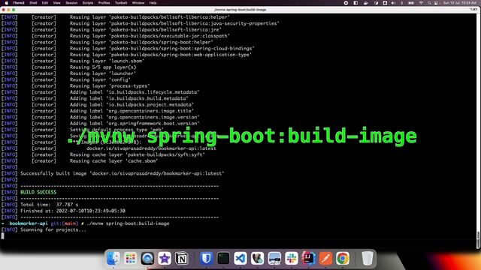
Task: Click "Reusing layer 'process-types'" line
Action: 110,85
